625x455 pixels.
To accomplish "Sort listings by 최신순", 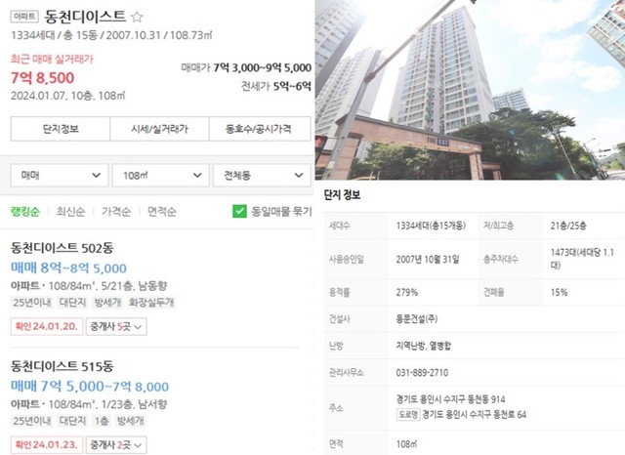I will pyautogui.click(x=70, y=212).
